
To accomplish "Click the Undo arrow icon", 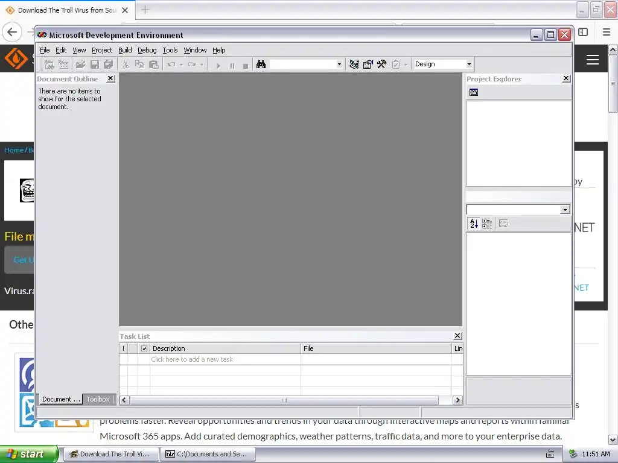I will point(171,65).
